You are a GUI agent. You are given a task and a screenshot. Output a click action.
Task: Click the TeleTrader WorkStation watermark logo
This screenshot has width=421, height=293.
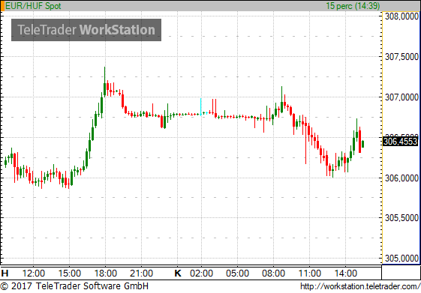click(86, 30)
